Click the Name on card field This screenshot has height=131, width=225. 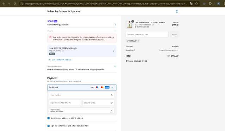click(x=82, y=110)
